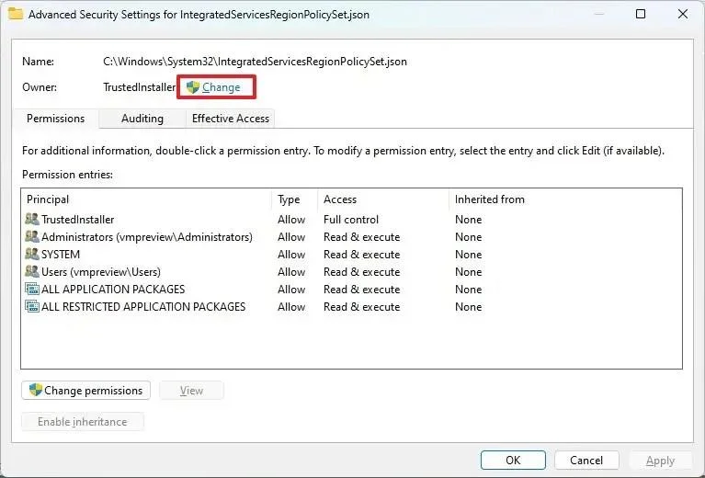This screenshot has height=478, width=705.
Task: Click the TrustedInstaller owner name
Action: [x=140, y=87]
